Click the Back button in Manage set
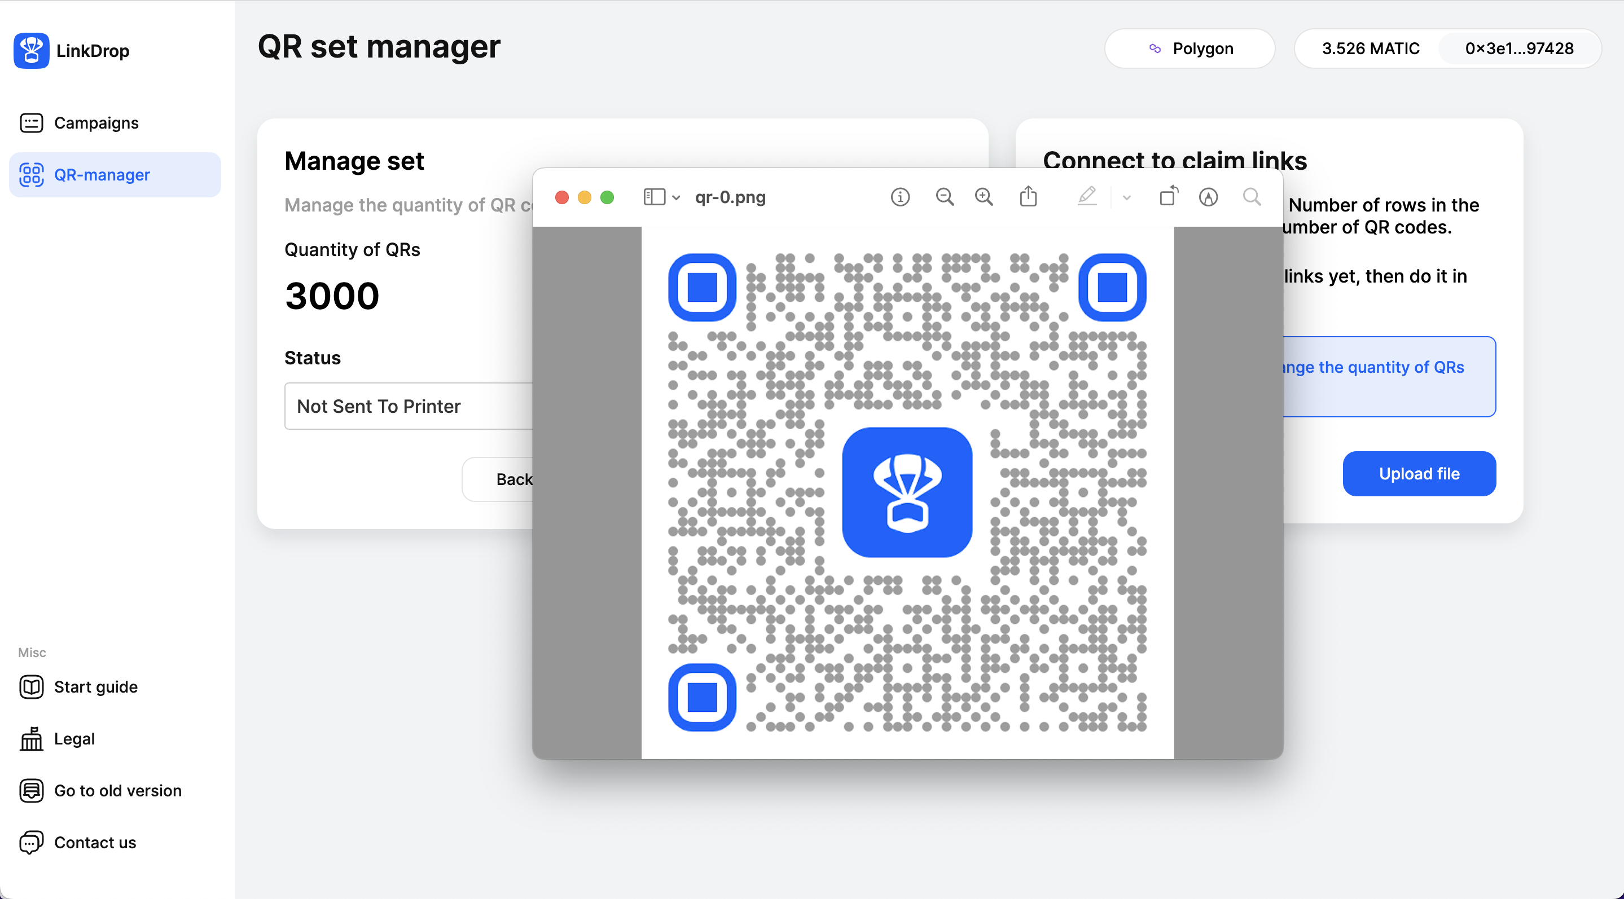 [499, 479]
